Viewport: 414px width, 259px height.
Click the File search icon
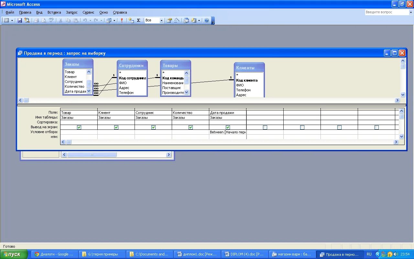(x=27, y=20)
